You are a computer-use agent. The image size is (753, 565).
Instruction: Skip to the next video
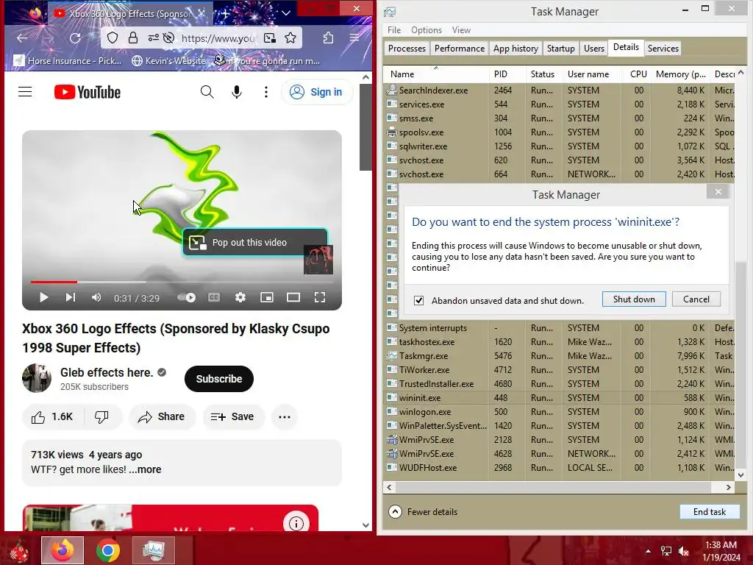point(70,297)
